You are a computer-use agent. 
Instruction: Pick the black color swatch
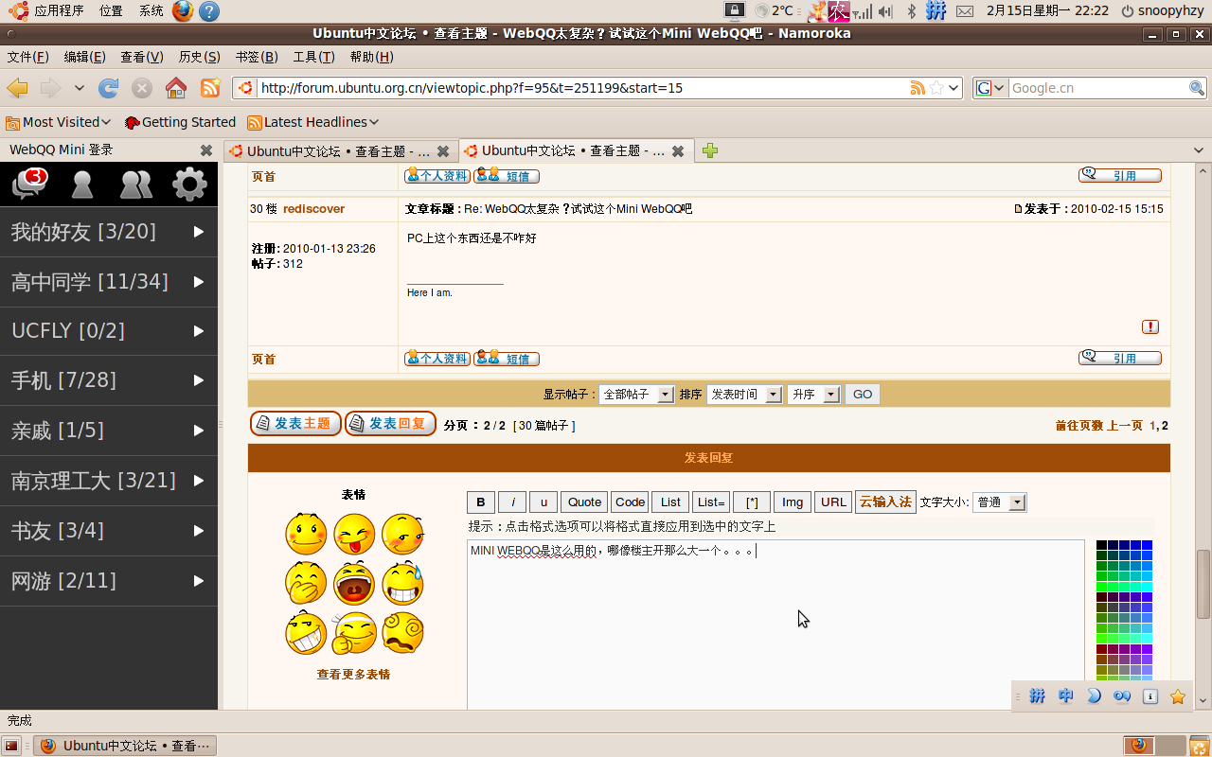(x=1101, y=546)
